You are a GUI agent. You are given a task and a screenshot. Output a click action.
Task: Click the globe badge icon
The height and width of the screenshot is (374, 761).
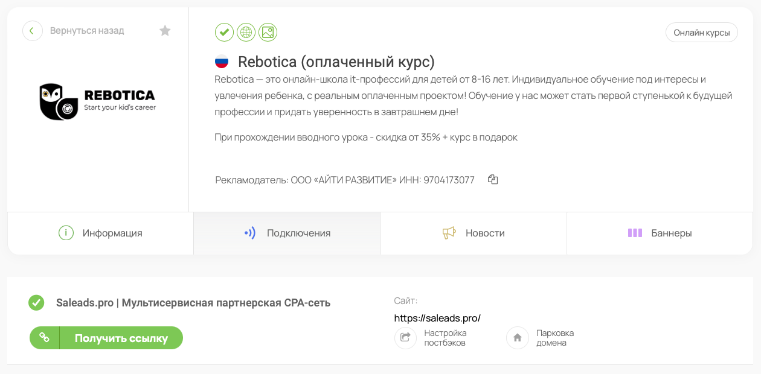pyautogui.click(x=246, y=32)
